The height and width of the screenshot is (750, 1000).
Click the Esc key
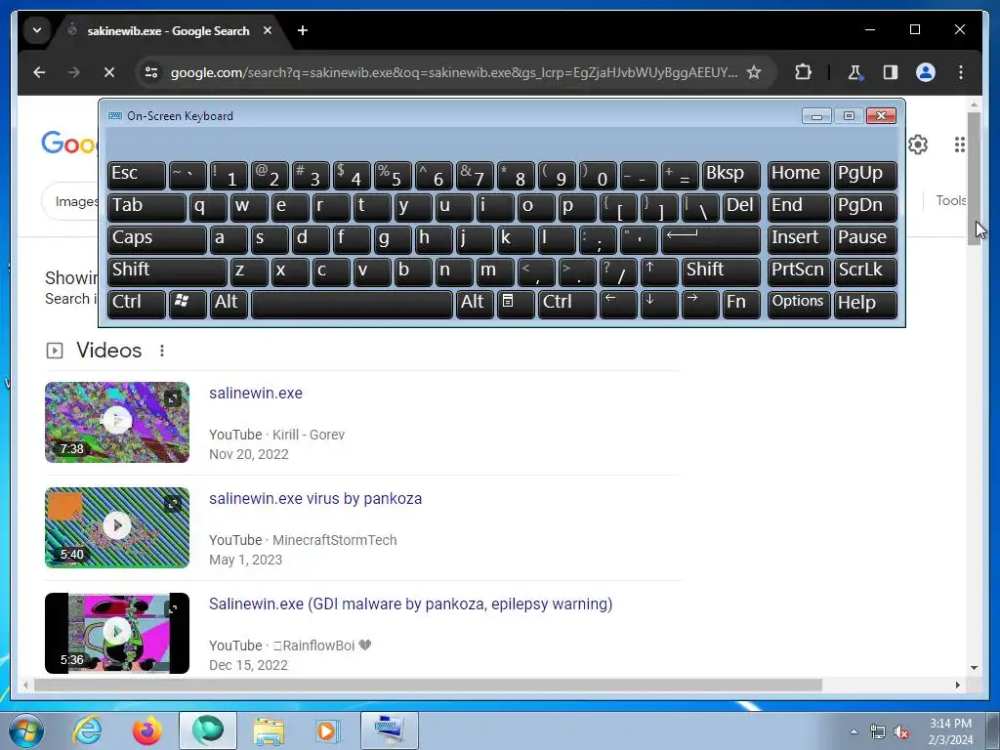(137, 176)
